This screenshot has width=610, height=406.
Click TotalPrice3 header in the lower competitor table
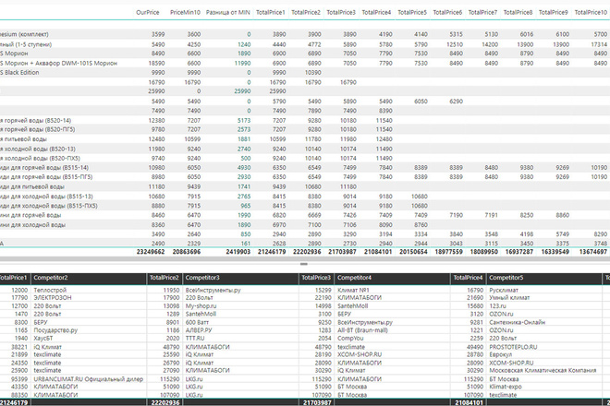click(316, 278)
